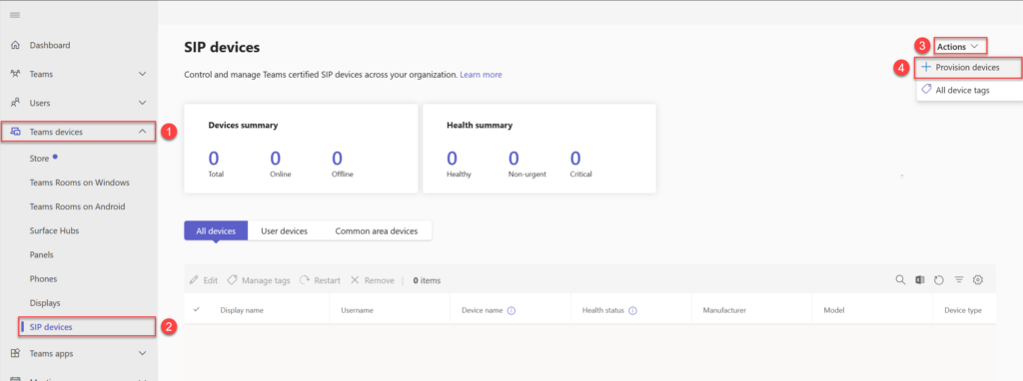Switch to All devices tab
1023x381 pixels.
point(216,230)
